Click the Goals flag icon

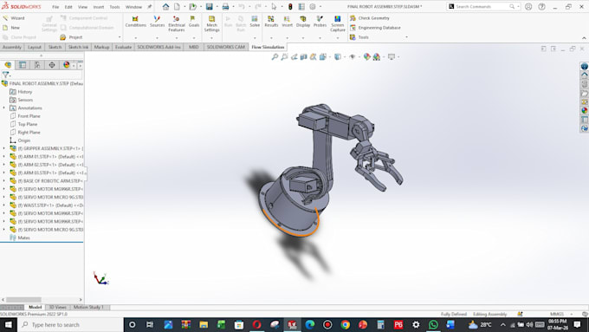click(x=193, y=19)
